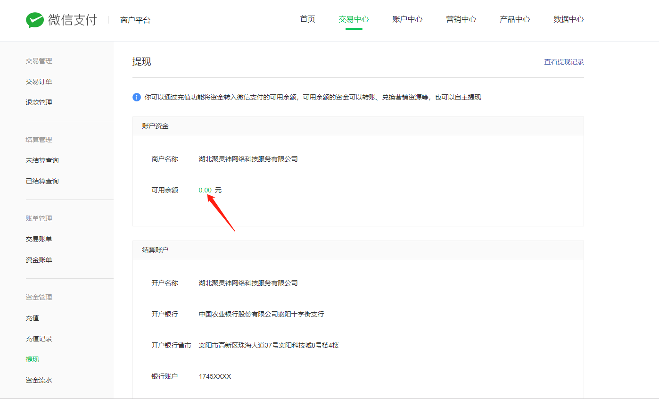Screen dimensions: 659x399
Task: Open the 营销中心 navigation tab
Action: click(x=461, y=19)
